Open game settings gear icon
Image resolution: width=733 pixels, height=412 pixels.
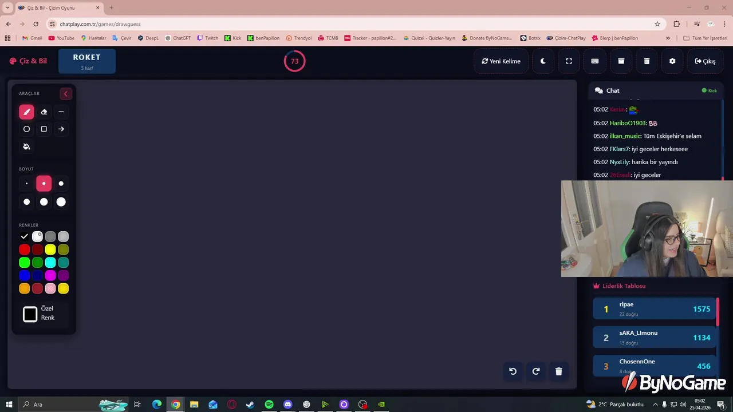pos(672,61)
